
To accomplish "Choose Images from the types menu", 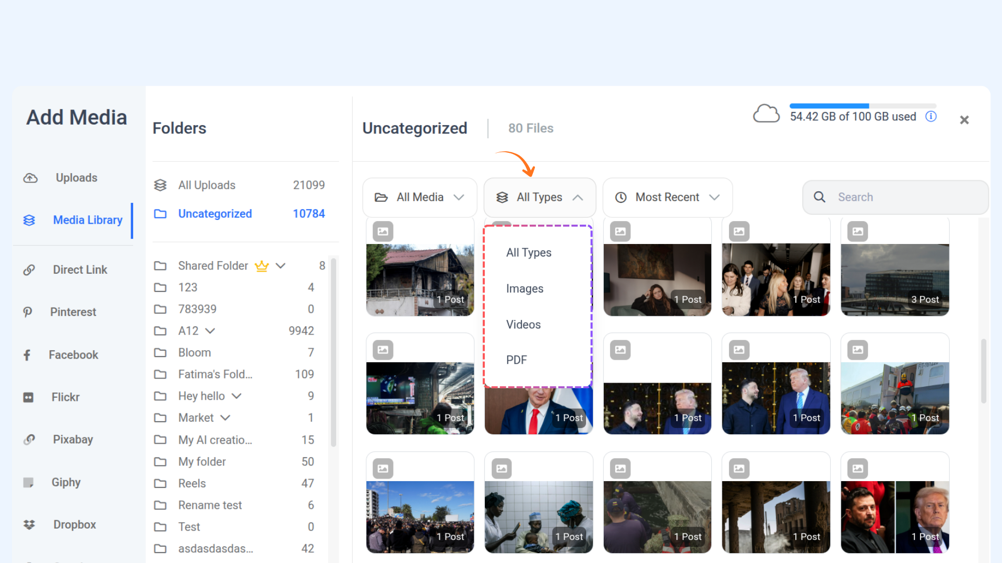I will (524, 289).
